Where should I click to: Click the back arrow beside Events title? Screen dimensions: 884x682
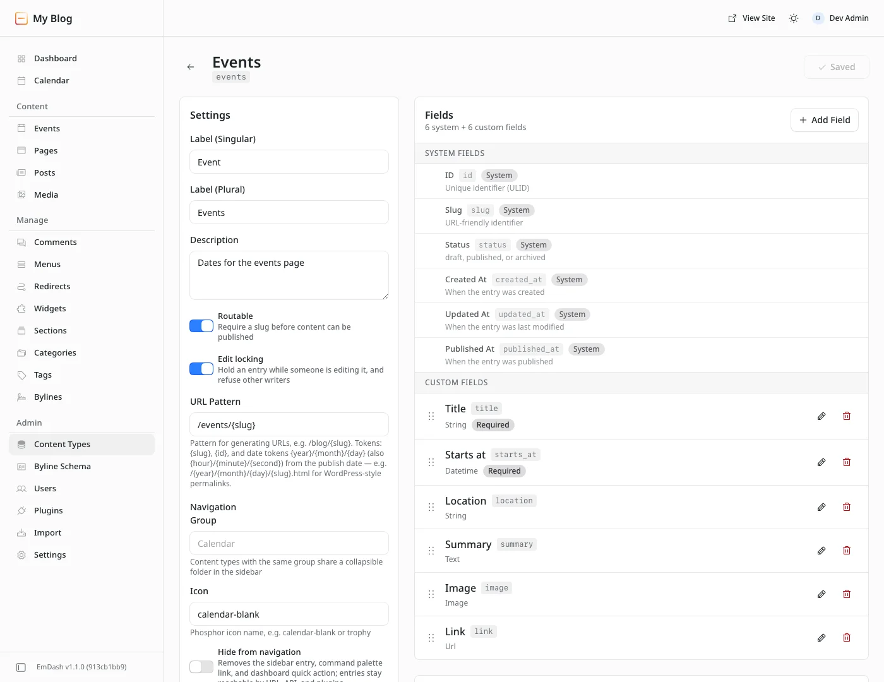(191, 67)
